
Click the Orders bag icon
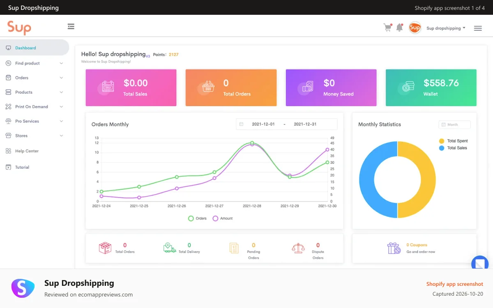click(8, 78)
